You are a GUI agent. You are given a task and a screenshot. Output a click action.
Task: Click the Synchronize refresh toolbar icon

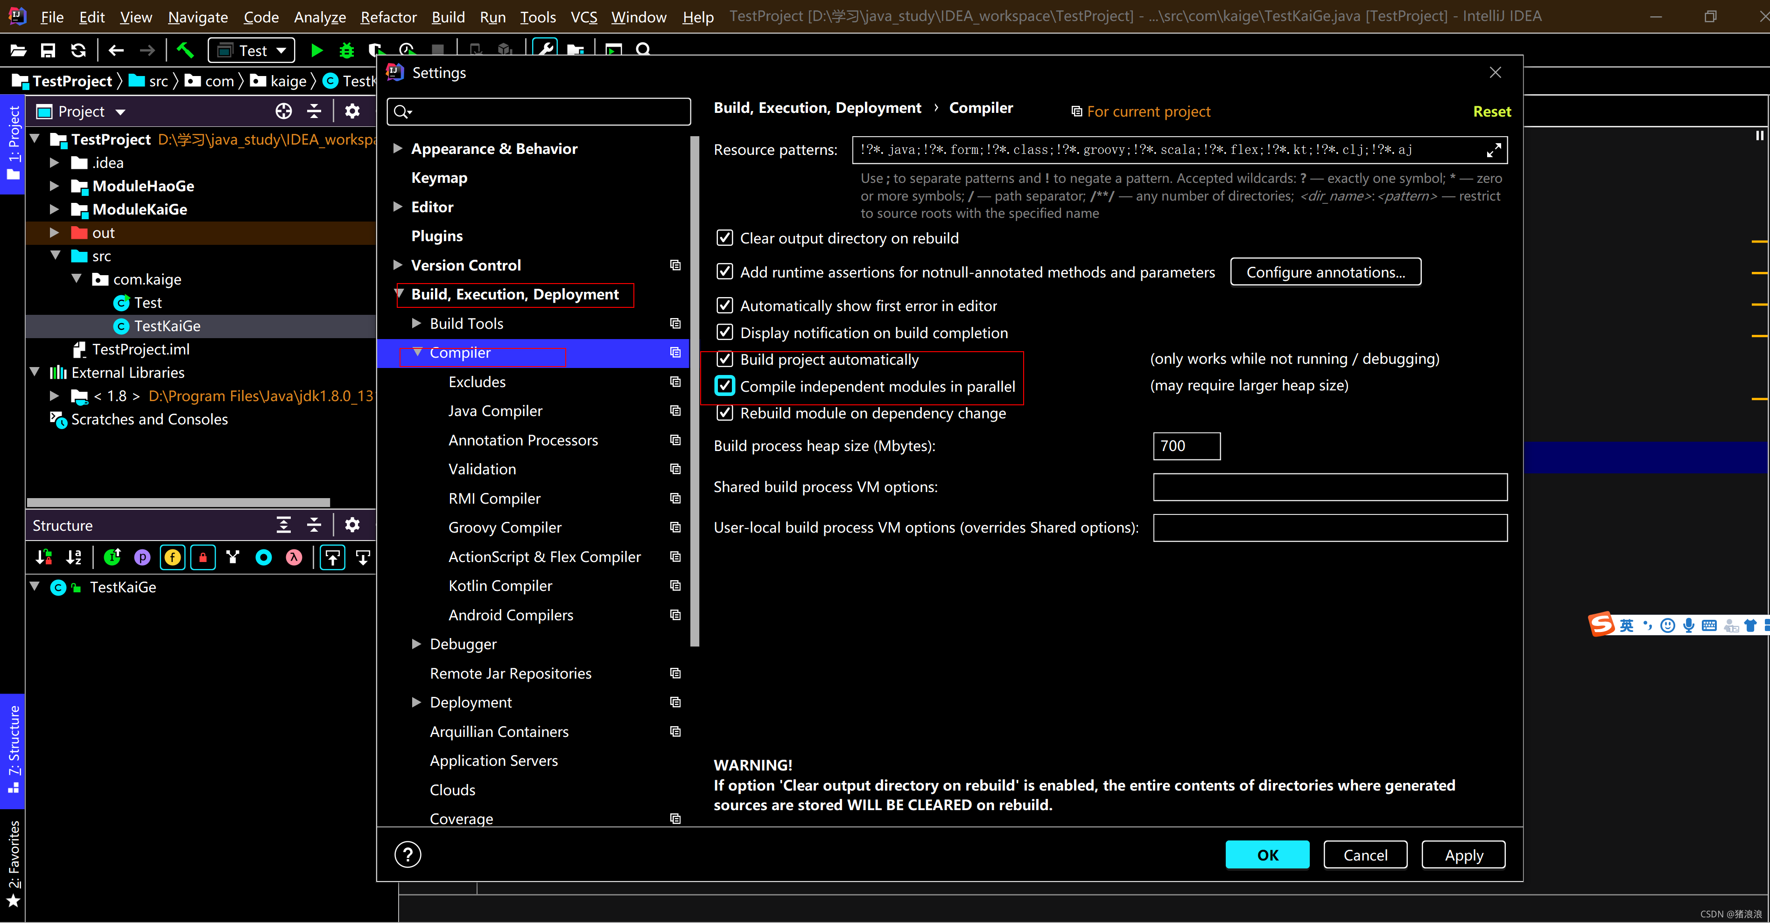coord(78,50)
